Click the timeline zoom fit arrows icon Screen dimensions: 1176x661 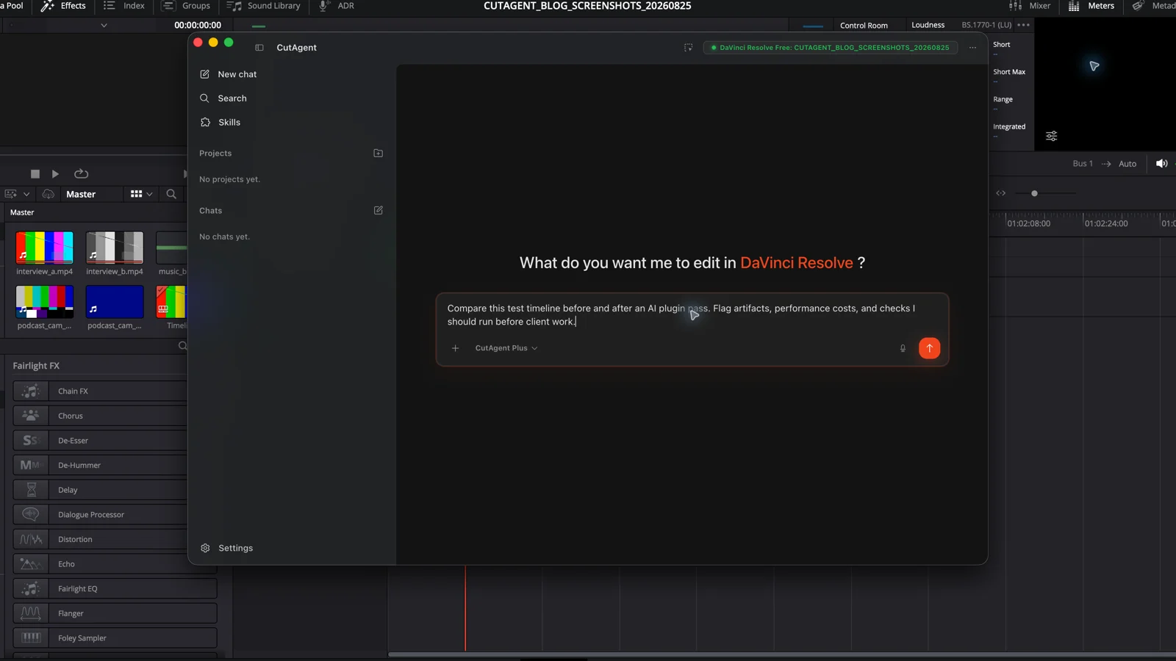(1000, 194)
